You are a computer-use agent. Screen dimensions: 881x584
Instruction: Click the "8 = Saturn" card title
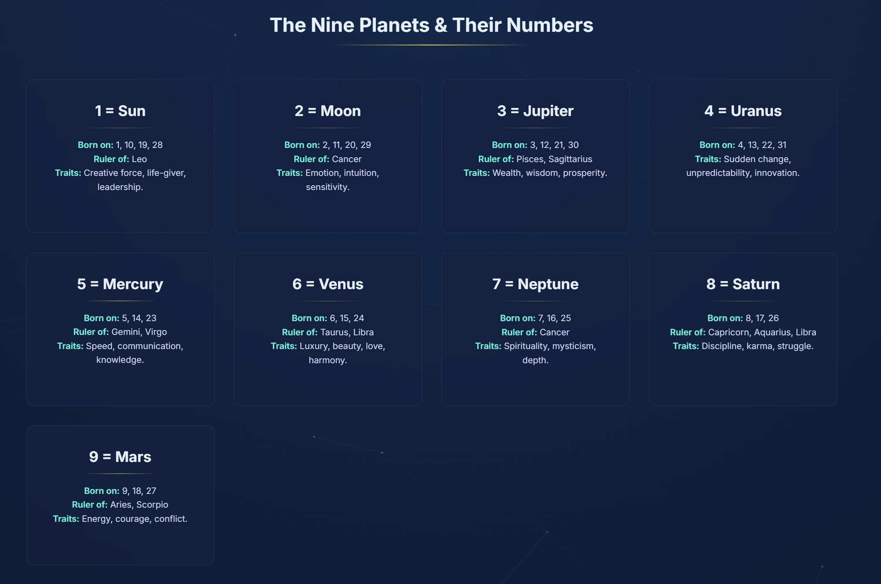point(743,284)
